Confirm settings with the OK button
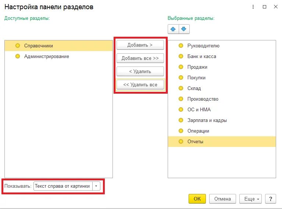Screen dimensions: 282x209 click(x=197, y=199)
